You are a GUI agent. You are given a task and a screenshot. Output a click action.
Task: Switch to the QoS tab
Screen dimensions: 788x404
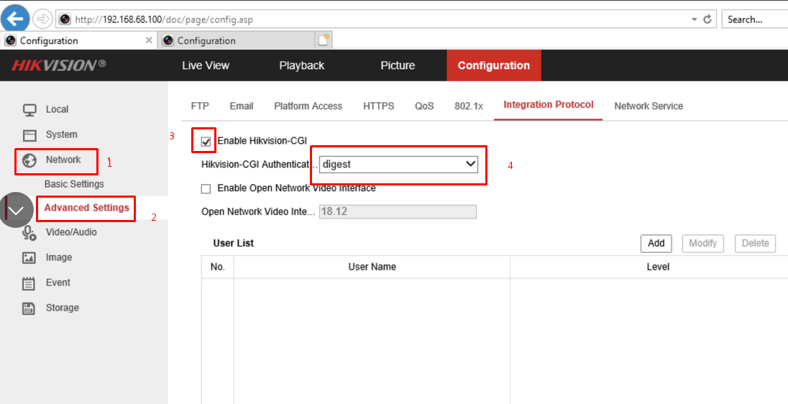[424, 106]
